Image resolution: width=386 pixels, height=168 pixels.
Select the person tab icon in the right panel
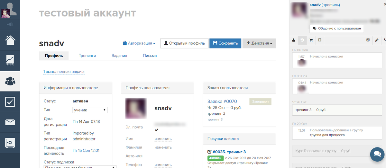coord(293,40)
